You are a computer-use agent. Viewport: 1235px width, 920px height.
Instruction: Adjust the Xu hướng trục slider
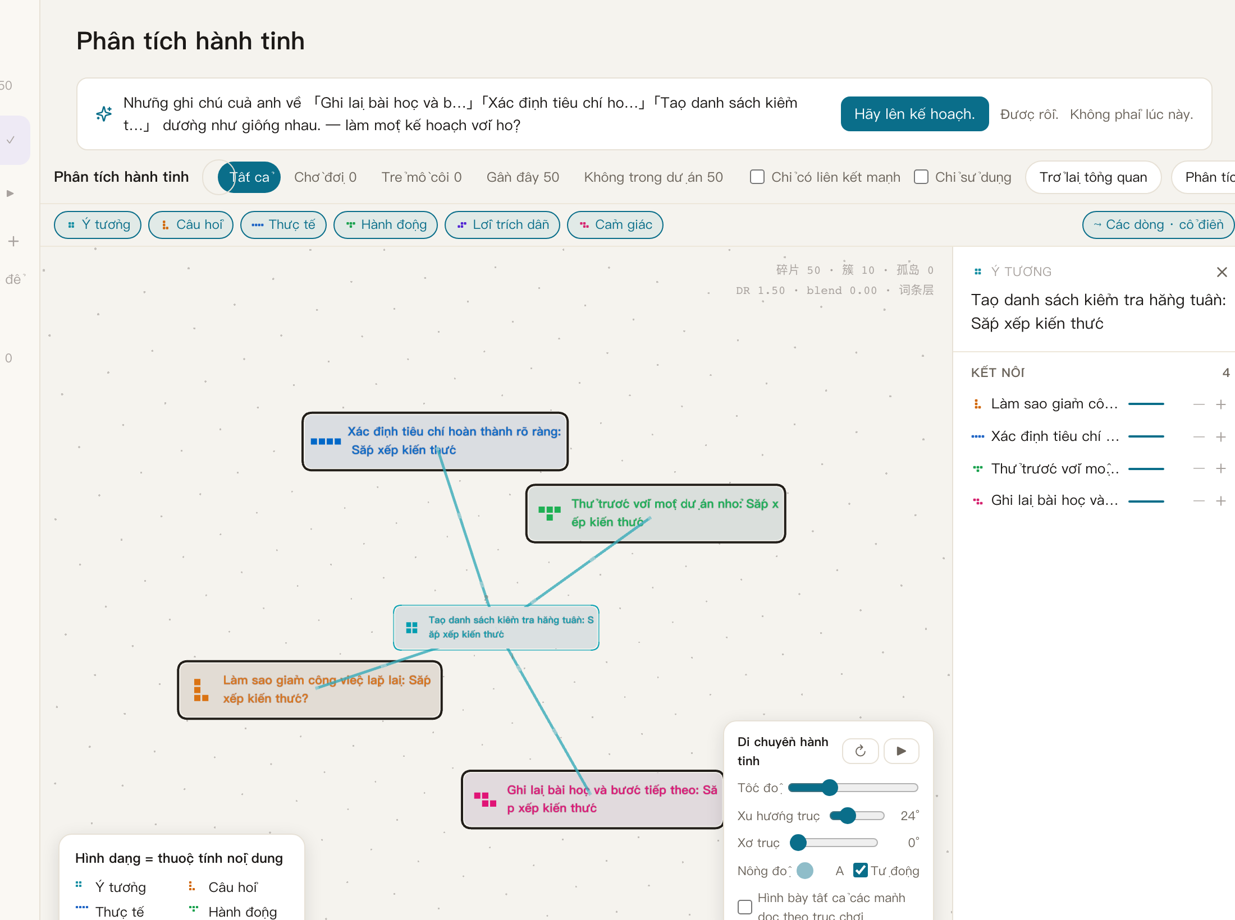[x=857, y=815]
